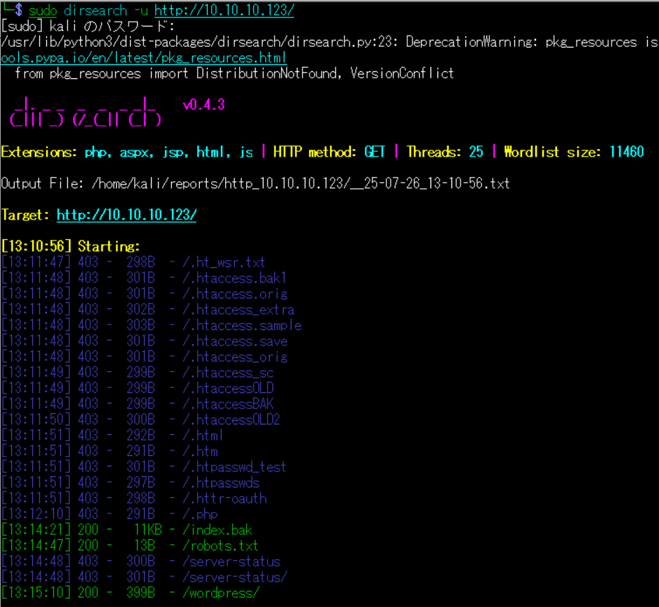Select the /robots.txt result path

(x=220, y=545)
